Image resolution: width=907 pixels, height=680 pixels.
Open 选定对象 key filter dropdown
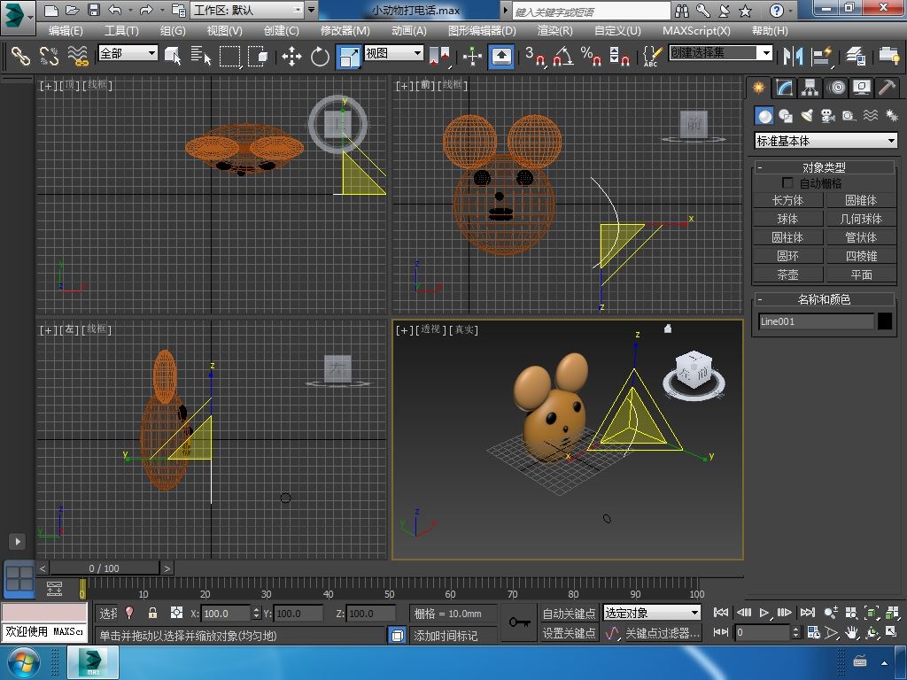[x=651, y=613]
